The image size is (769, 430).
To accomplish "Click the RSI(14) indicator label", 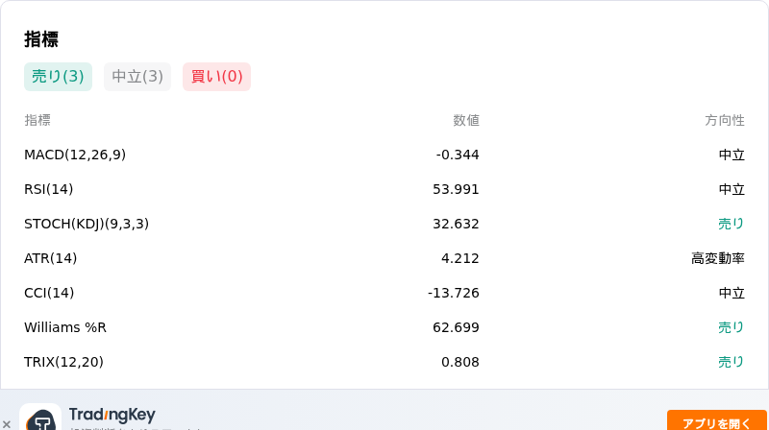I will [49, 189].
